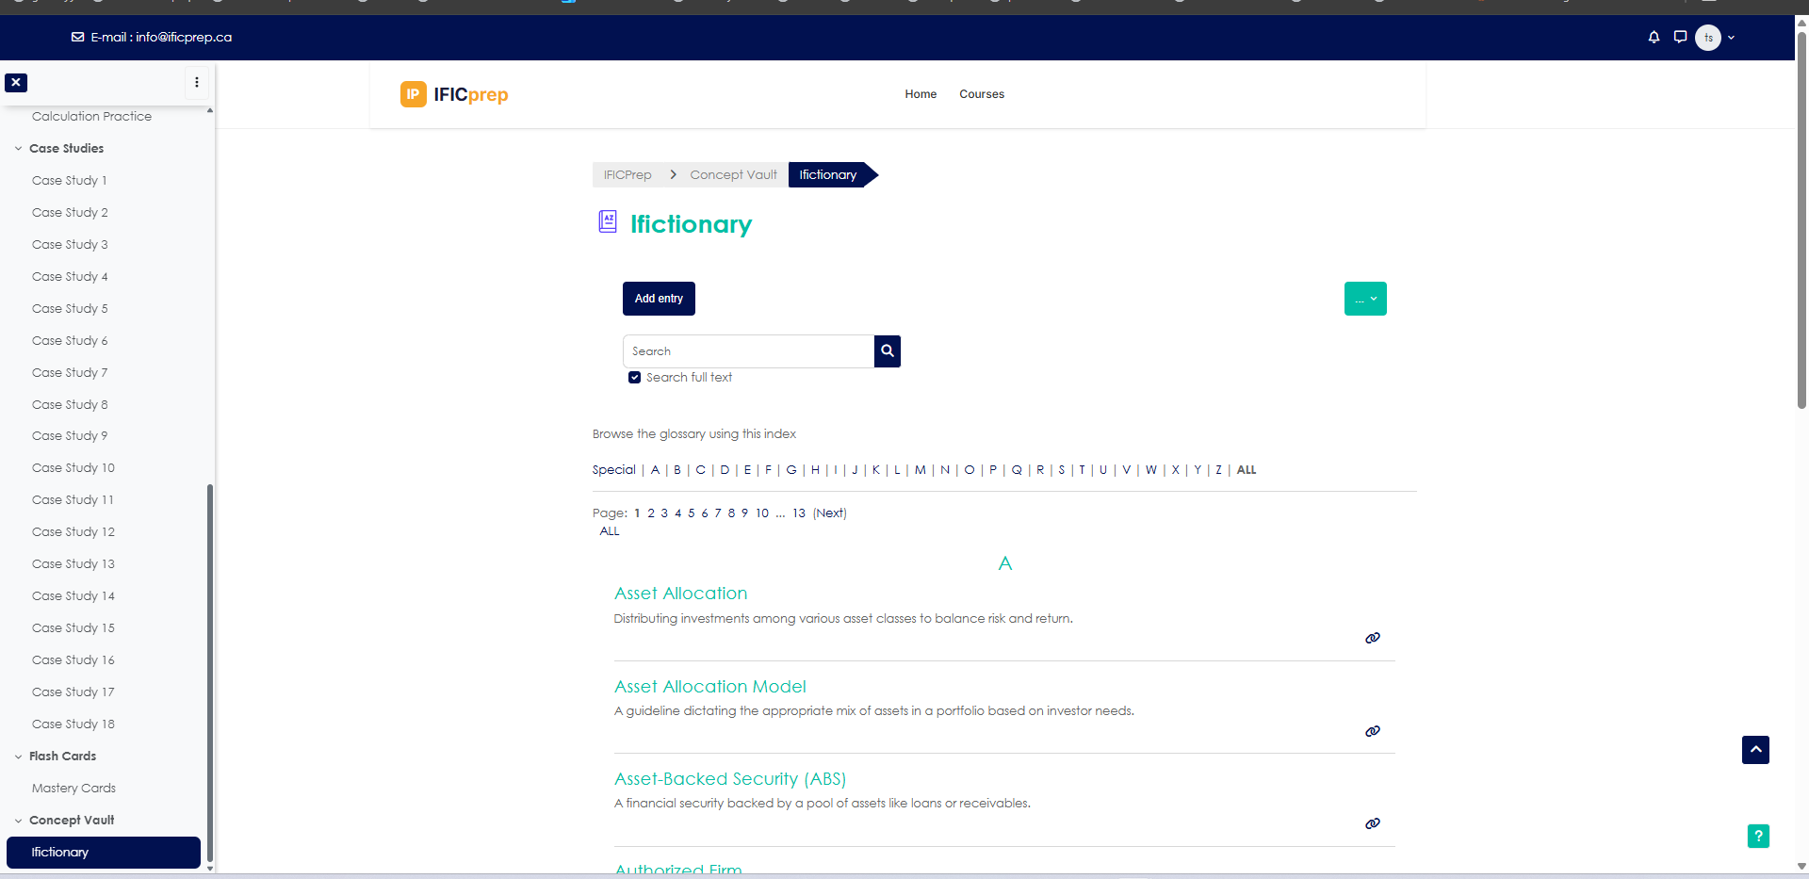
Task: Copy permalink for Asset-Backed Security entry
Action: (1373, 823)
